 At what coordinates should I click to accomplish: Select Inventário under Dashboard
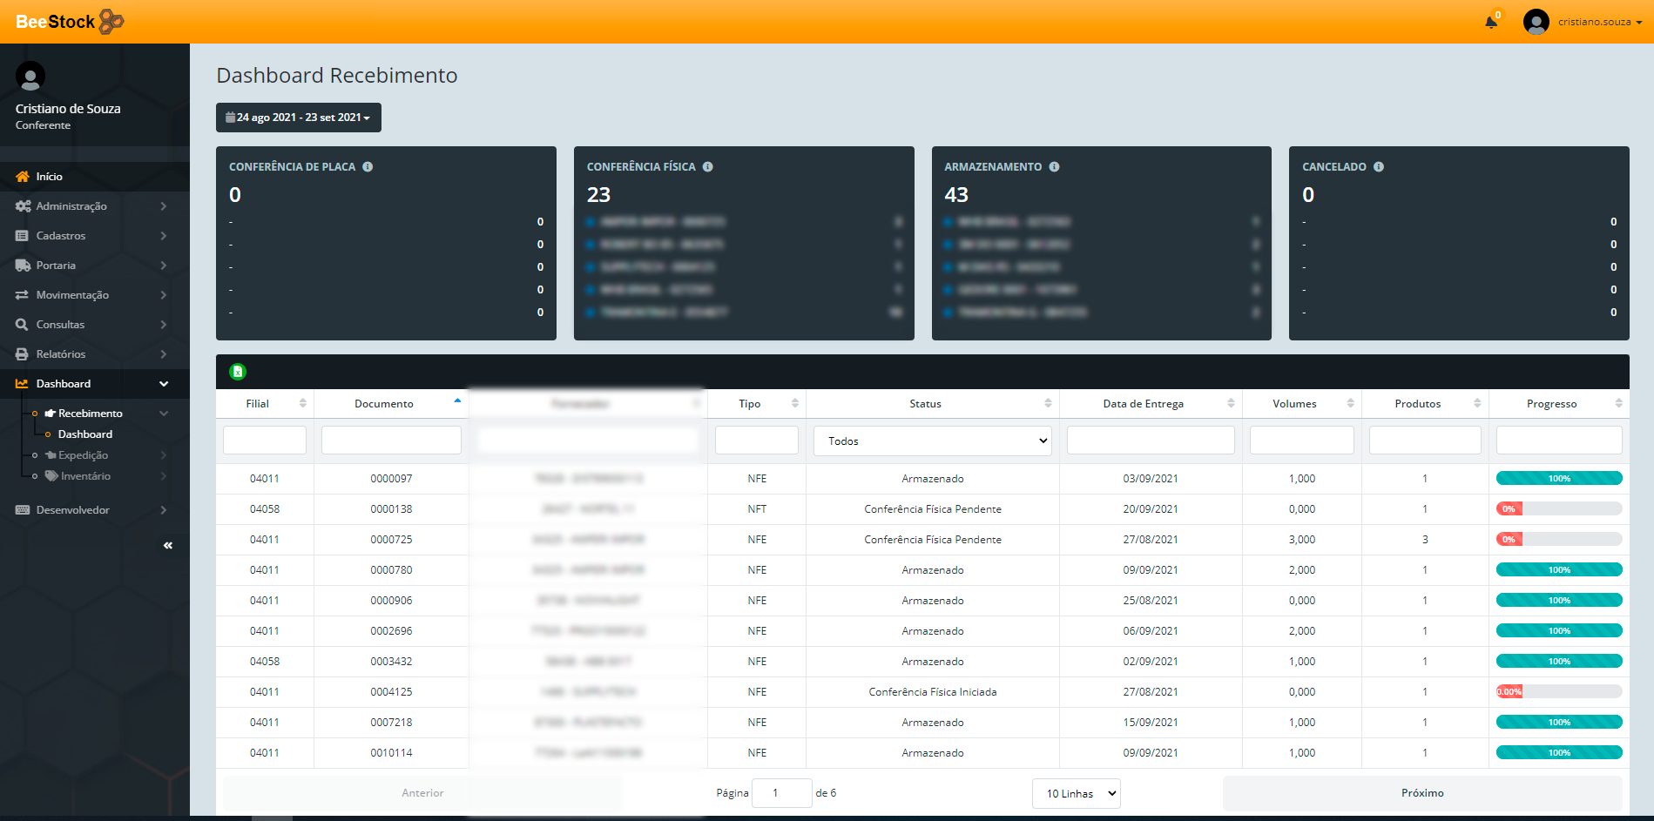(x=85, y=476)
